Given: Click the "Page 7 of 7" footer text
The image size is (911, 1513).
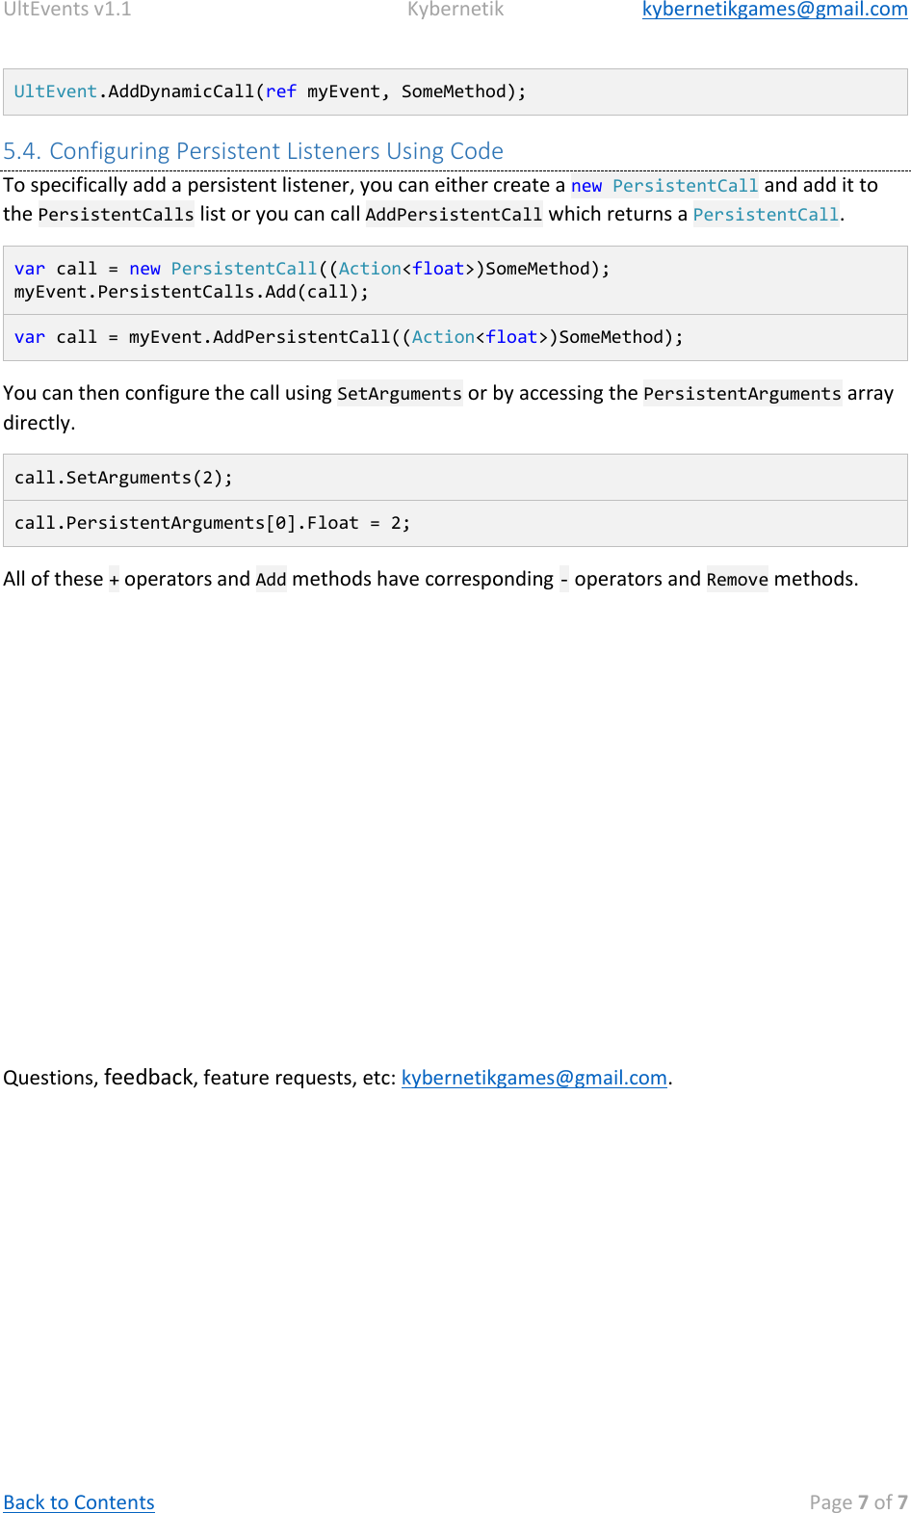Looking at the screenshot, I should pos(857,1502).
